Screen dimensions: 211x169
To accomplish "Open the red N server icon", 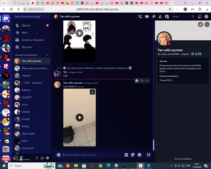I will (x=6, y=103).
